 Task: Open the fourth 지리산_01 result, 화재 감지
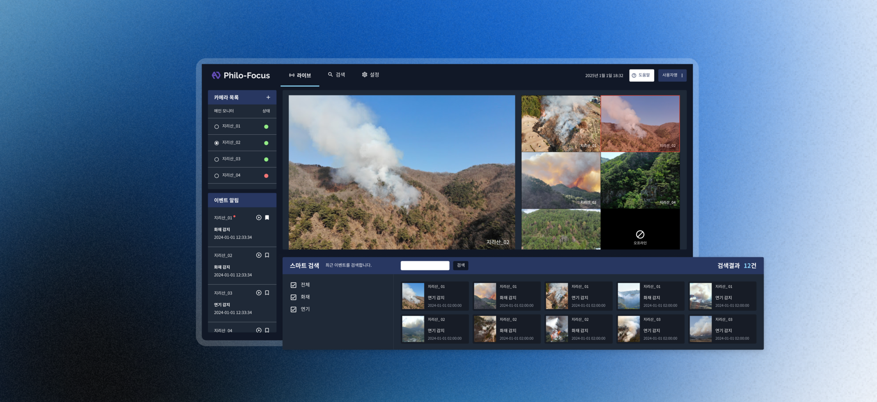(x=651, y=296)
